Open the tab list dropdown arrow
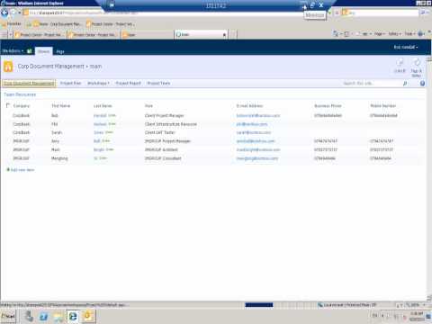432x324 pixels. point(11,35)
